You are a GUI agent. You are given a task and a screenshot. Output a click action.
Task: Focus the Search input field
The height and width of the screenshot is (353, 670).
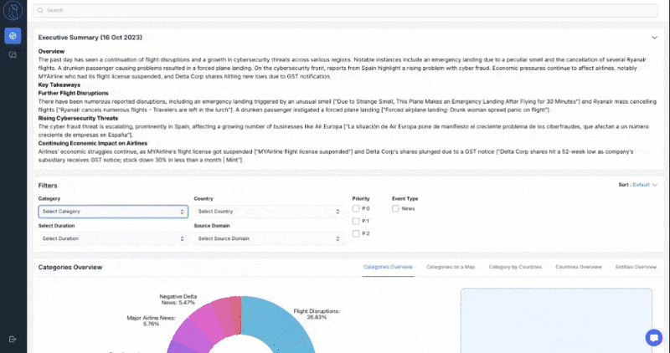[345, 11]
